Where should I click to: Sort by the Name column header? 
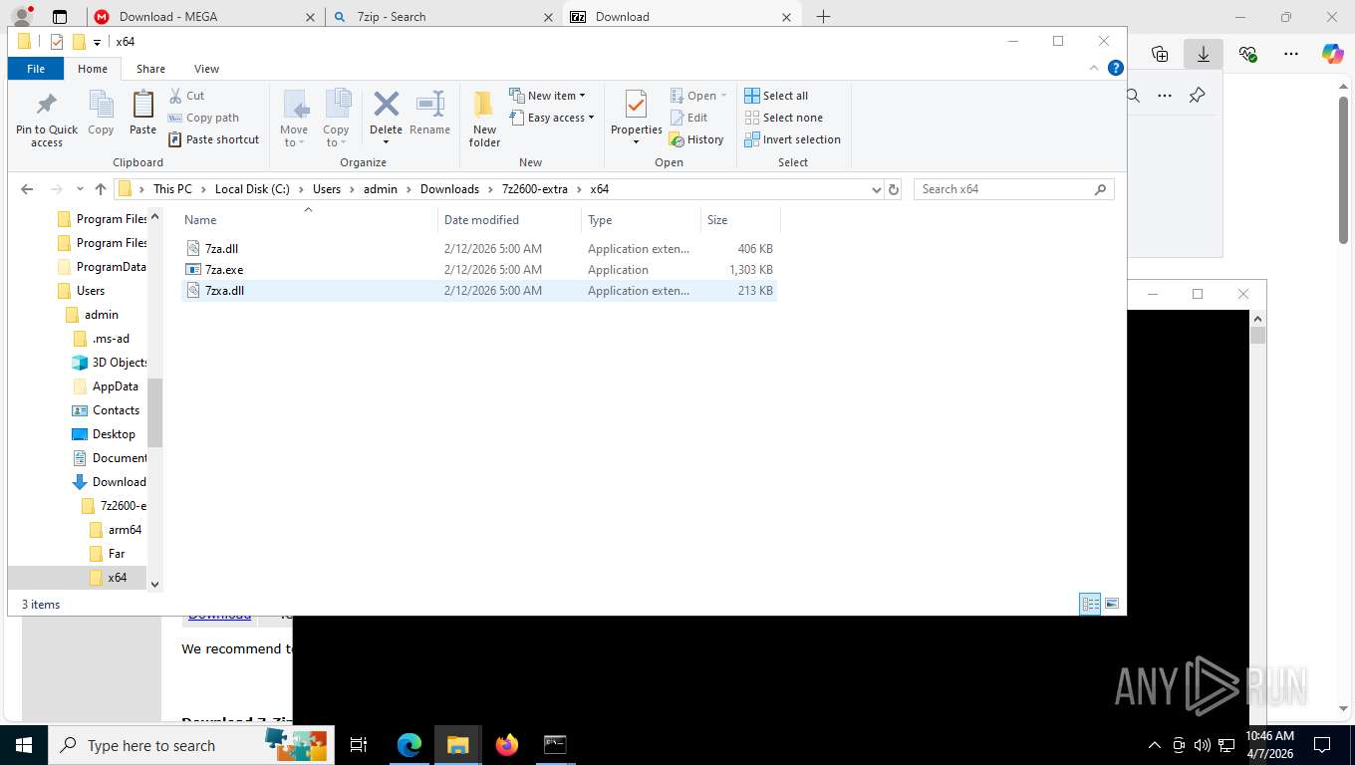pos(200,220)
